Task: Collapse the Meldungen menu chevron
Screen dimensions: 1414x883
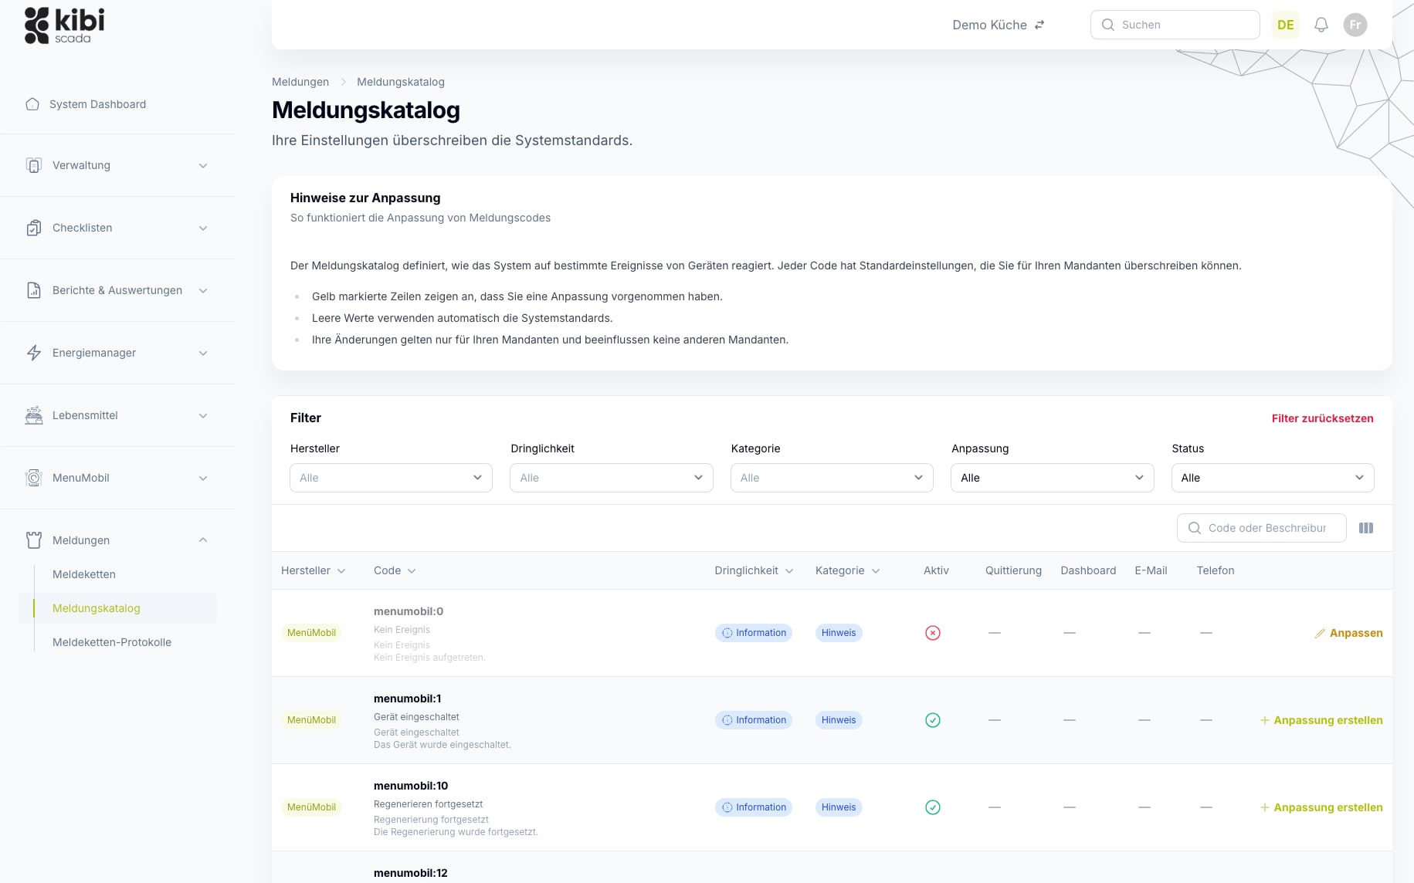Action: click(x=203, y=540)
